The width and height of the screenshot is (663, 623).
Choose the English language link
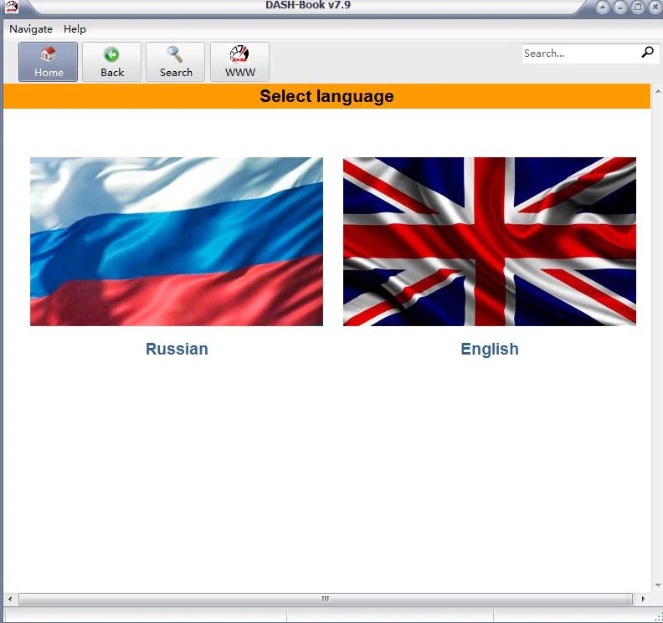490,350
